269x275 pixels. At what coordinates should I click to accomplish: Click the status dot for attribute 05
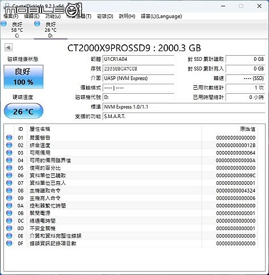point(9,168)
